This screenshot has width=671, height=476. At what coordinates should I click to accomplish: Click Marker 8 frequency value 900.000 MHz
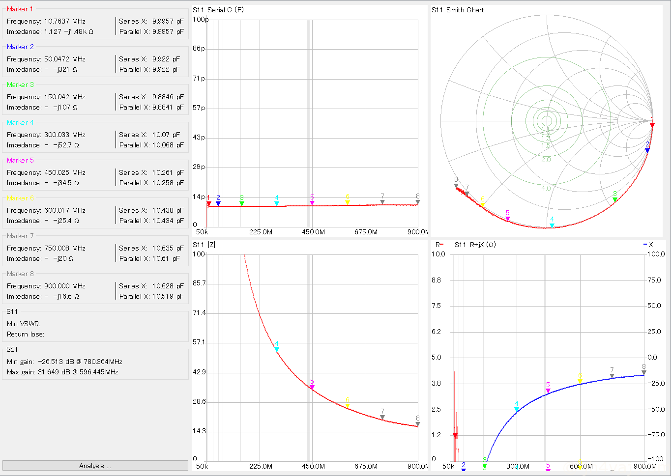(65, 286)
